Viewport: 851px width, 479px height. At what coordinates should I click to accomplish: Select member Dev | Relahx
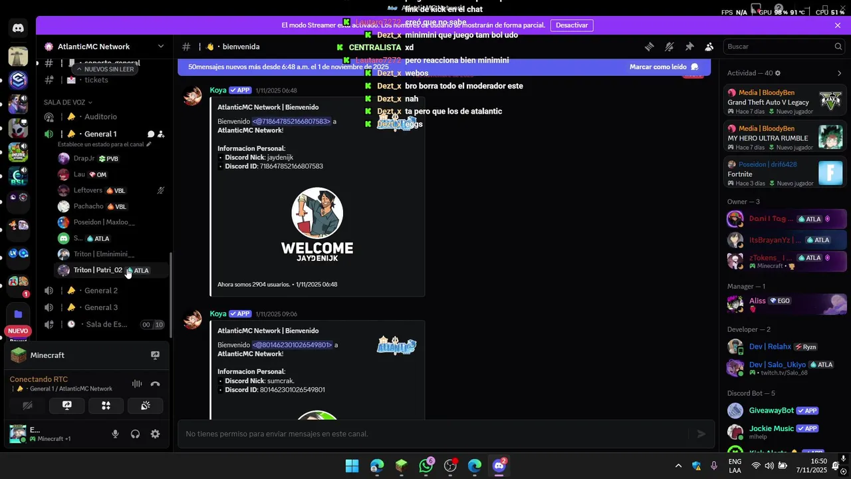click(x=785, y=347)
